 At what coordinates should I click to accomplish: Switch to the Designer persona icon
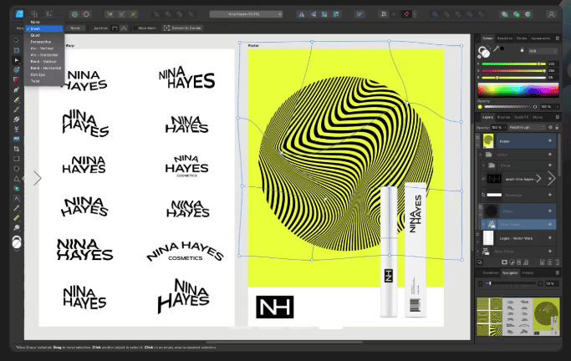pyautogui.click(x=19, y=14)
